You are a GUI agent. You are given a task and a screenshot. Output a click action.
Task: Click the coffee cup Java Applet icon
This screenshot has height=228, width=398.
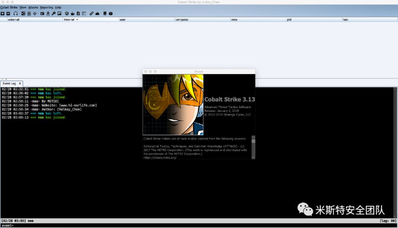click(73, 14)
